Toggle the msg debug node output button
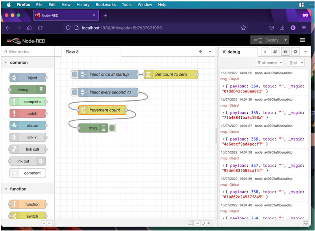Viewport: 315px width, 231px height. (112, 128)
